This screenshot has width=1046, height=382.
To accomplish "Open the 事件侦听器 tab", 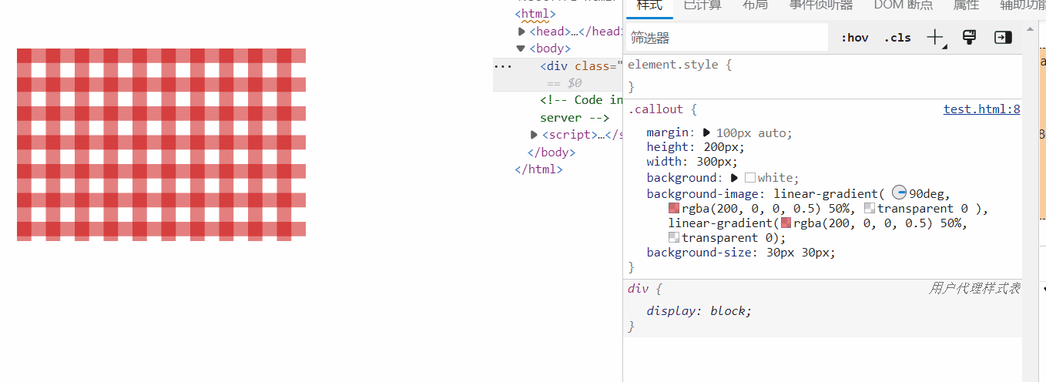I will coord(821,5).
